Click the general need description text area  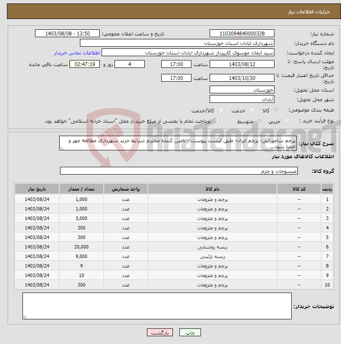click(x=178, y=143)
